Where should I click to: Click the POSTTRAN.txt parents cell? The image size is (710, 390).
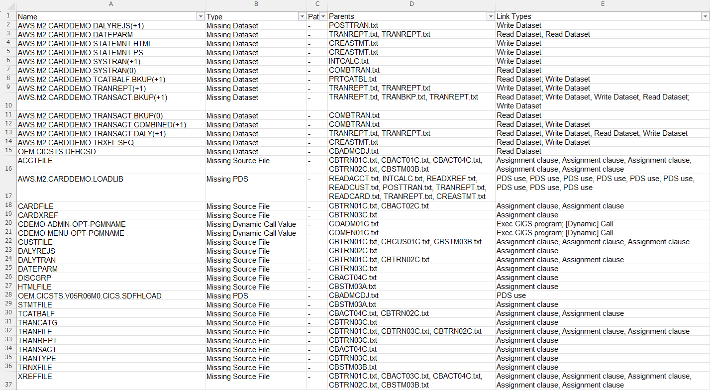click(x=411, y=25)
